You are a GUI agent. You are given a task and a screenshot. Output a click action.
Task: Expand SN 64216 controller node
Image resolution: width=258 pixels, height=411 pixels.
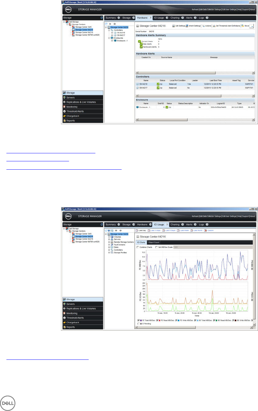pos(112,33)
